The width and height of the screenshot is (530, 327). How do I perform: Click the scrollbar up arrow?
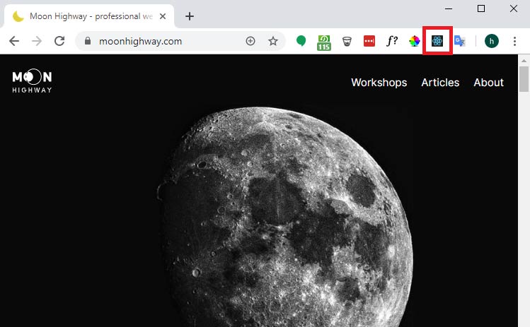pos(524,61)
